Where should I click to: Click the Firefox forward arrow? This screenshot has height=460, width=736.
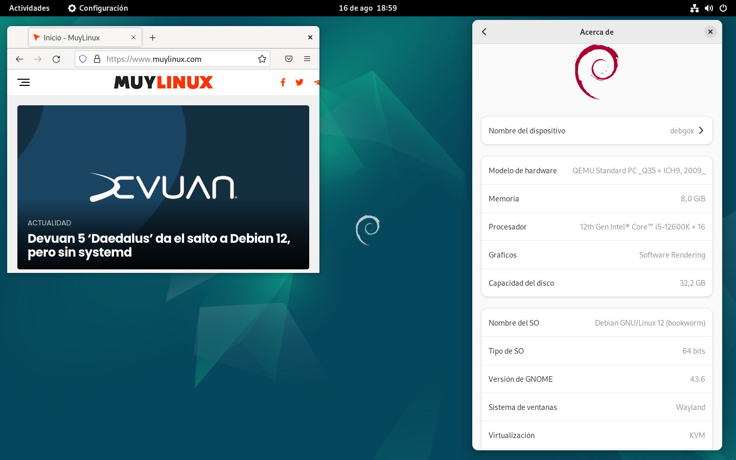pos(38,59)
